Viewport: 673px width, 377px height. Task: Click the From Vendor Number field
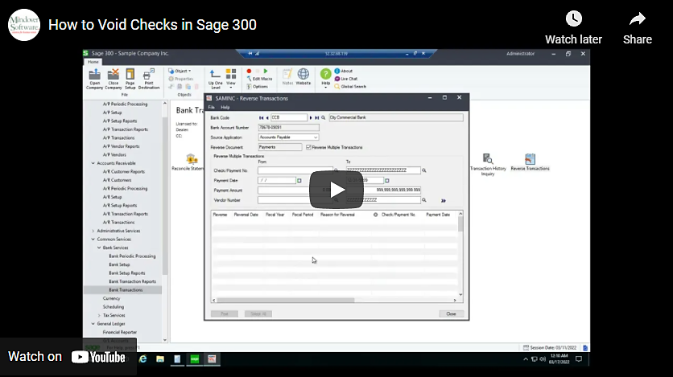point(295,200)
